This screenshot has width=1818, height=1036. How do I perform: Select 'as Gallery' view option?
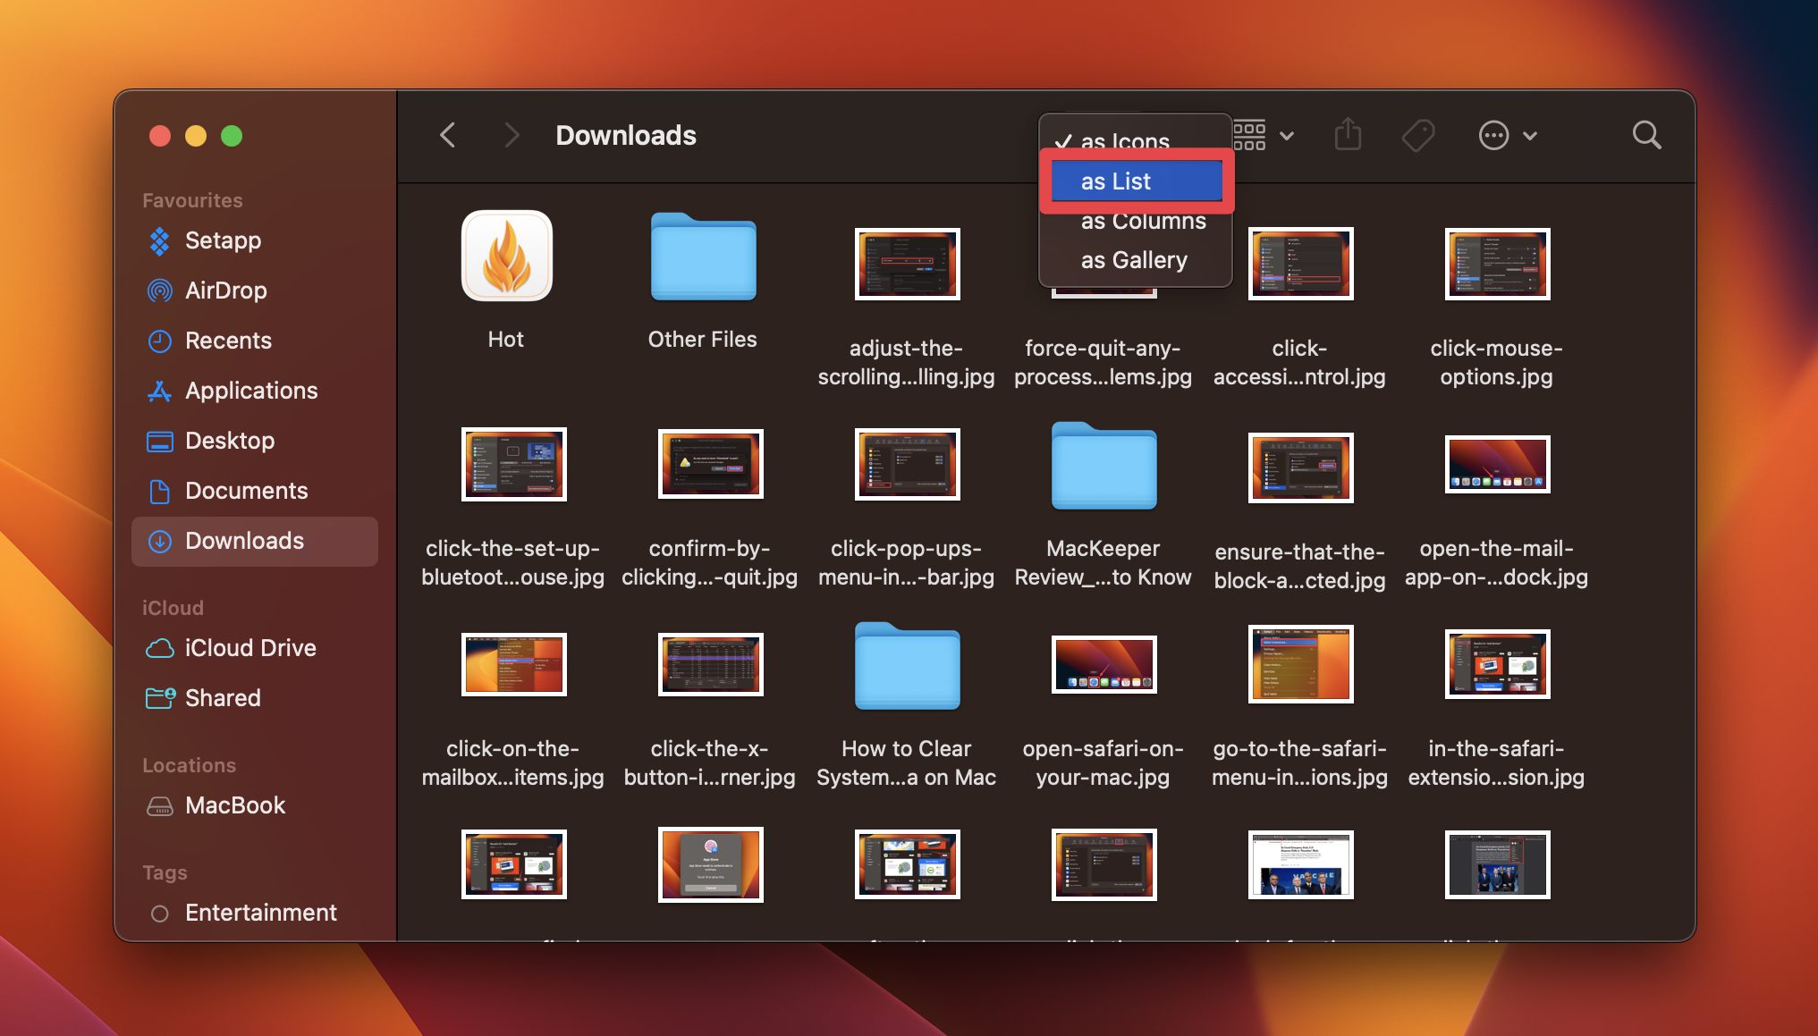tap(1133, 259)
